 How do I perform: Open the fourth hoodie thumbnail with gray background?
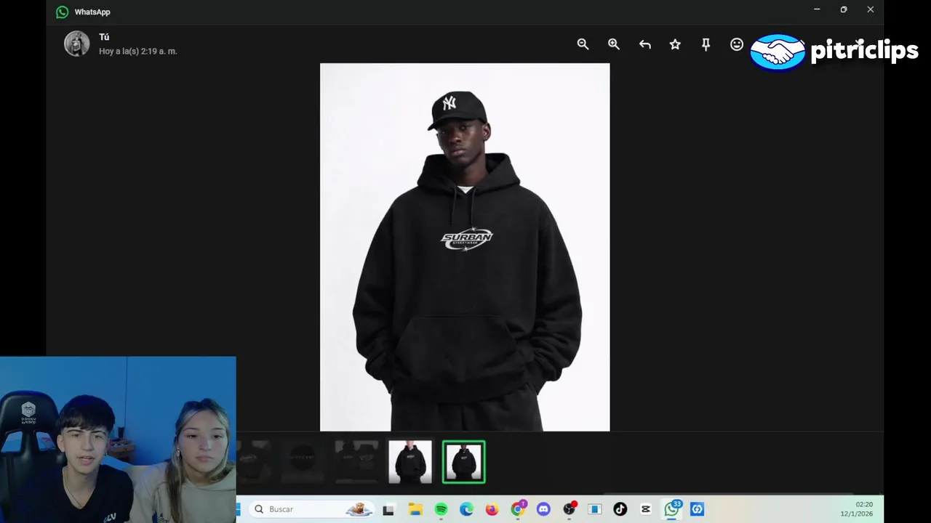pyautogui.click(x=410, y=461)
